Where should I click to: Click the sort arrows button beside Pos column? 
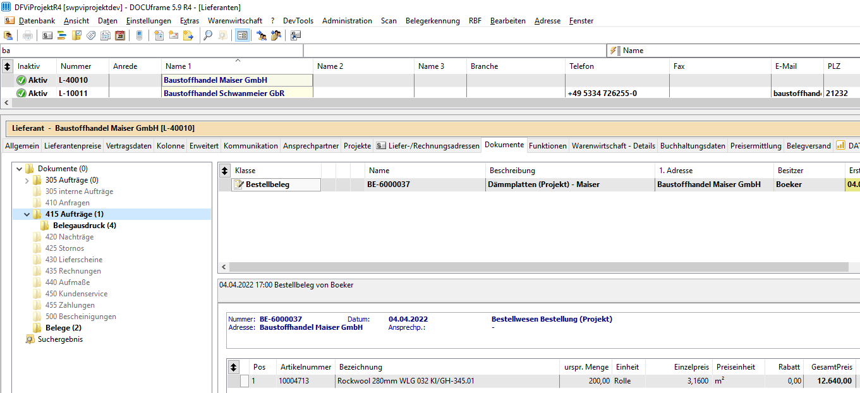click(x=233, y=366)
